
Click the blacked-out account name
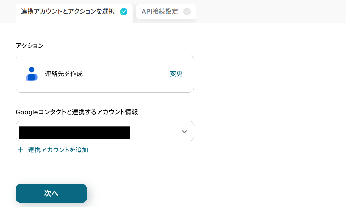pyautogui.click(x=74, y=133)
